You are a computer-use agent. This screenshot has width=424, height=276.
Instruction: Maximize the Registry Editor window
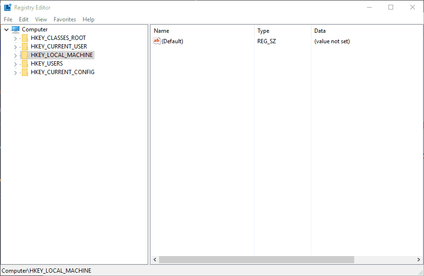pyautogui.click(x=391, y=7)
